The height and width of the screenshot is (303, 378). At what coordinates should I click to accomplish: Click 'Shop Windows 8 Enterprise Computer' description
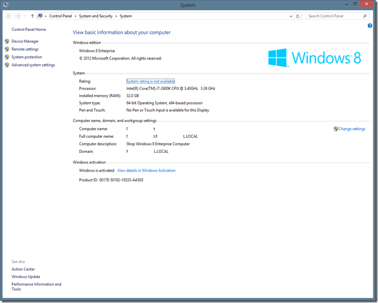158,144
